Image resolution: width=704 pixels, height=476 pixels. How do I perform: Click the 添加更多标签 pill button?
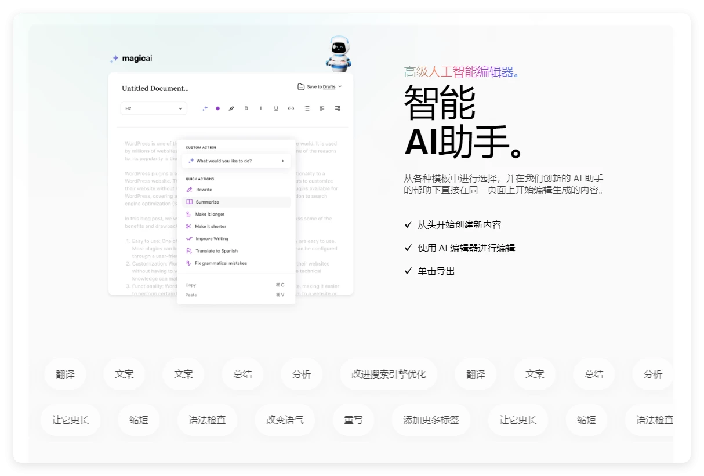pos(431,420)
